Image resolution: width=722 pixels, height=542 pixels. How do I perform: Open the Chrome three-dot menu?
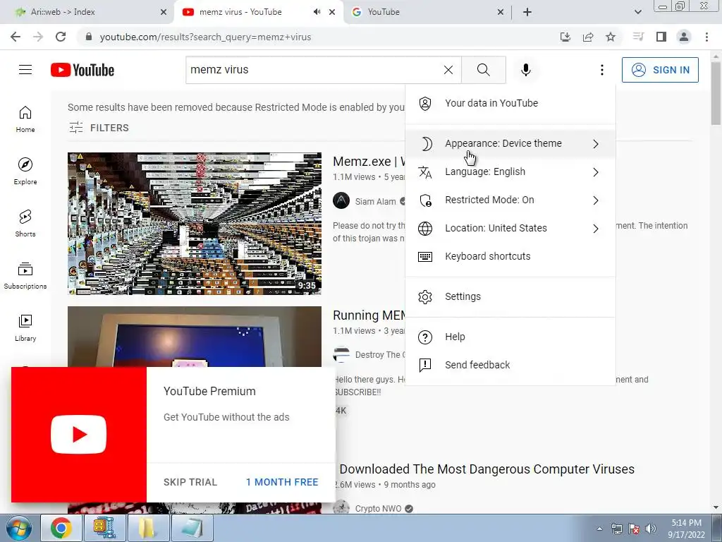pos(706,37)
